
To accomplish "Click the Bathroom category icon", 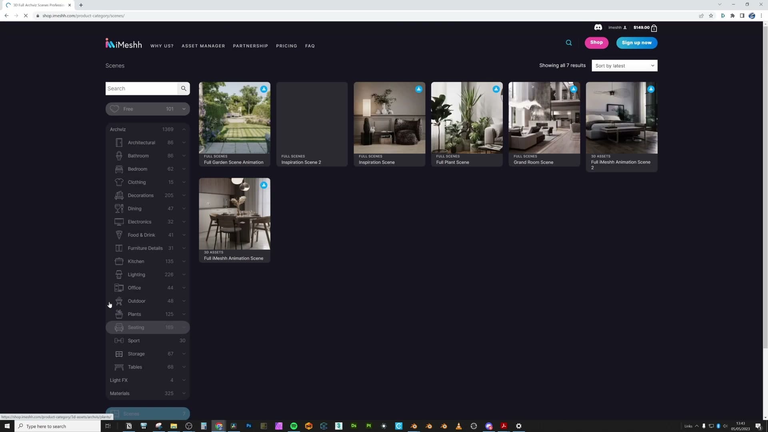I will coord(119,156).
